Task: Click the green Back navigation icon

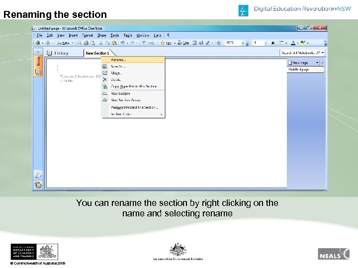Action: (38, 43)
